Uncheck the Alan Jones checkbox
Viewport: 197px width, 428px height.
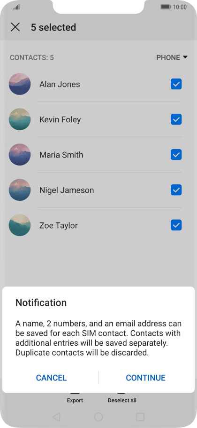pos(176,84)
